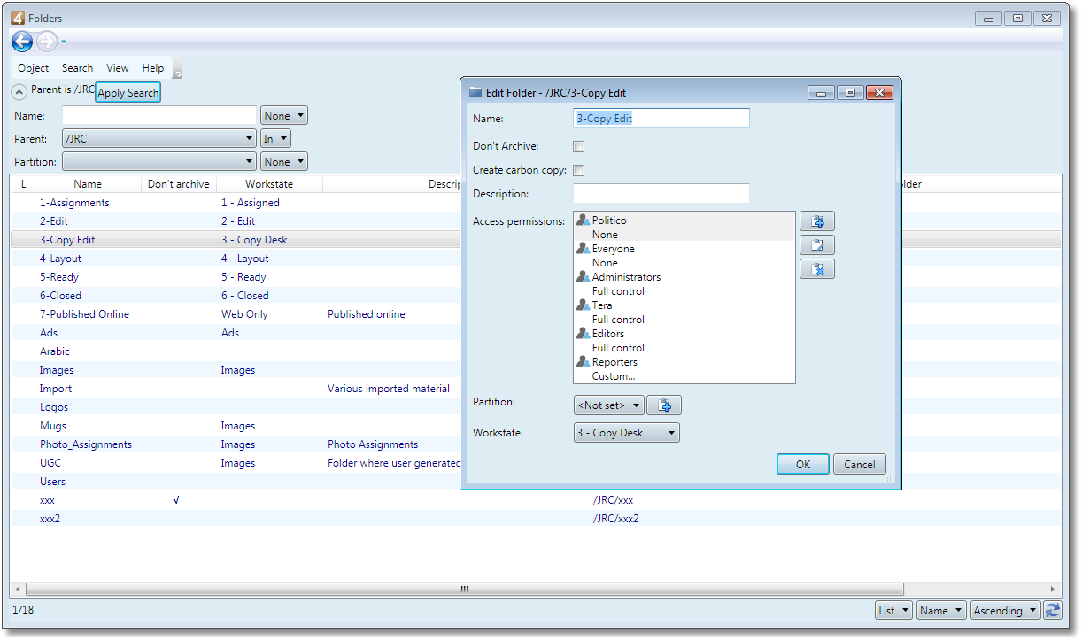The width and height of the screenshot is (1082, 641).
Task: Click the search Name text field
Action: click(x=159, y=116)
